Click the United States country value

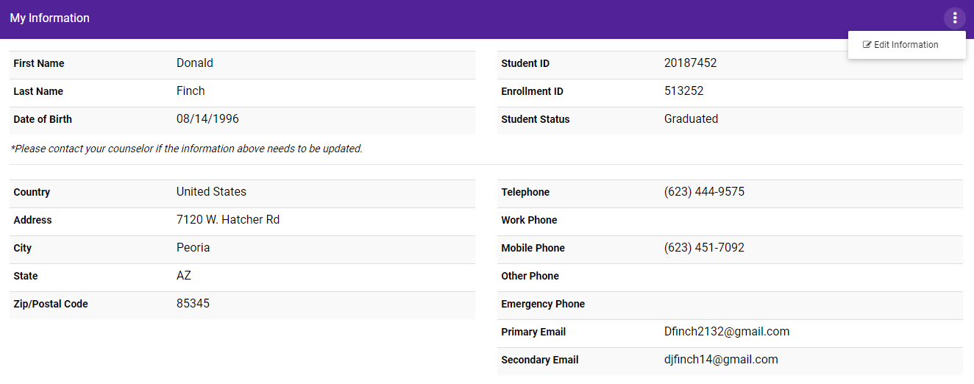(x=211, y=192)
